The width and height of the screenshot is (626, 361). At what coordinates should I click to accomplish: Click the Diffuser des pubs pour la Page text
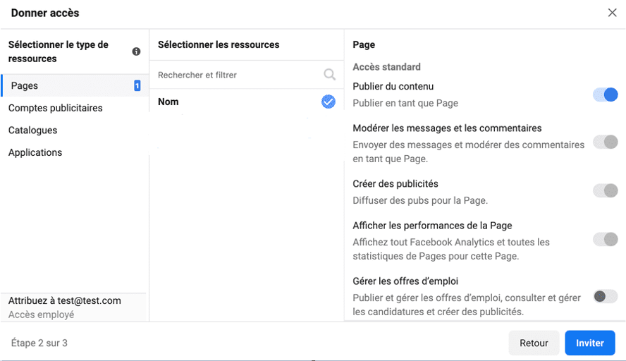[x=420, y=200]
